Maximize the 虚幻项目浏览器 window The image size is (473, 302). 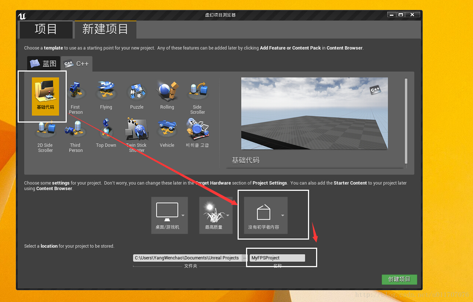[x=401, y=15]
